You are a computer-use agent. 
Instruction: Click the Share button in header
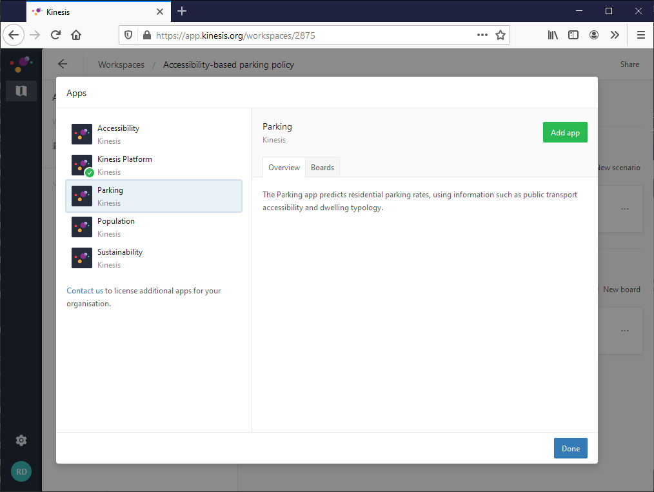tap(629, 64)
